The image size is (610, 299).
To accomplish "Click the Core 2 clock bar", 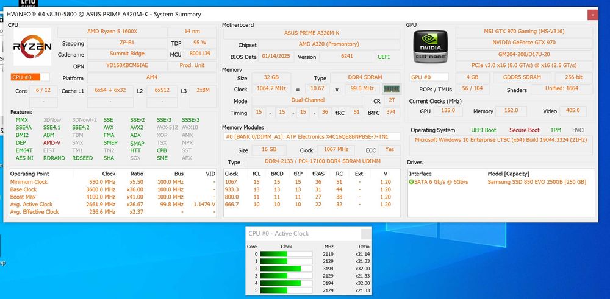I will tap(286, 269).
